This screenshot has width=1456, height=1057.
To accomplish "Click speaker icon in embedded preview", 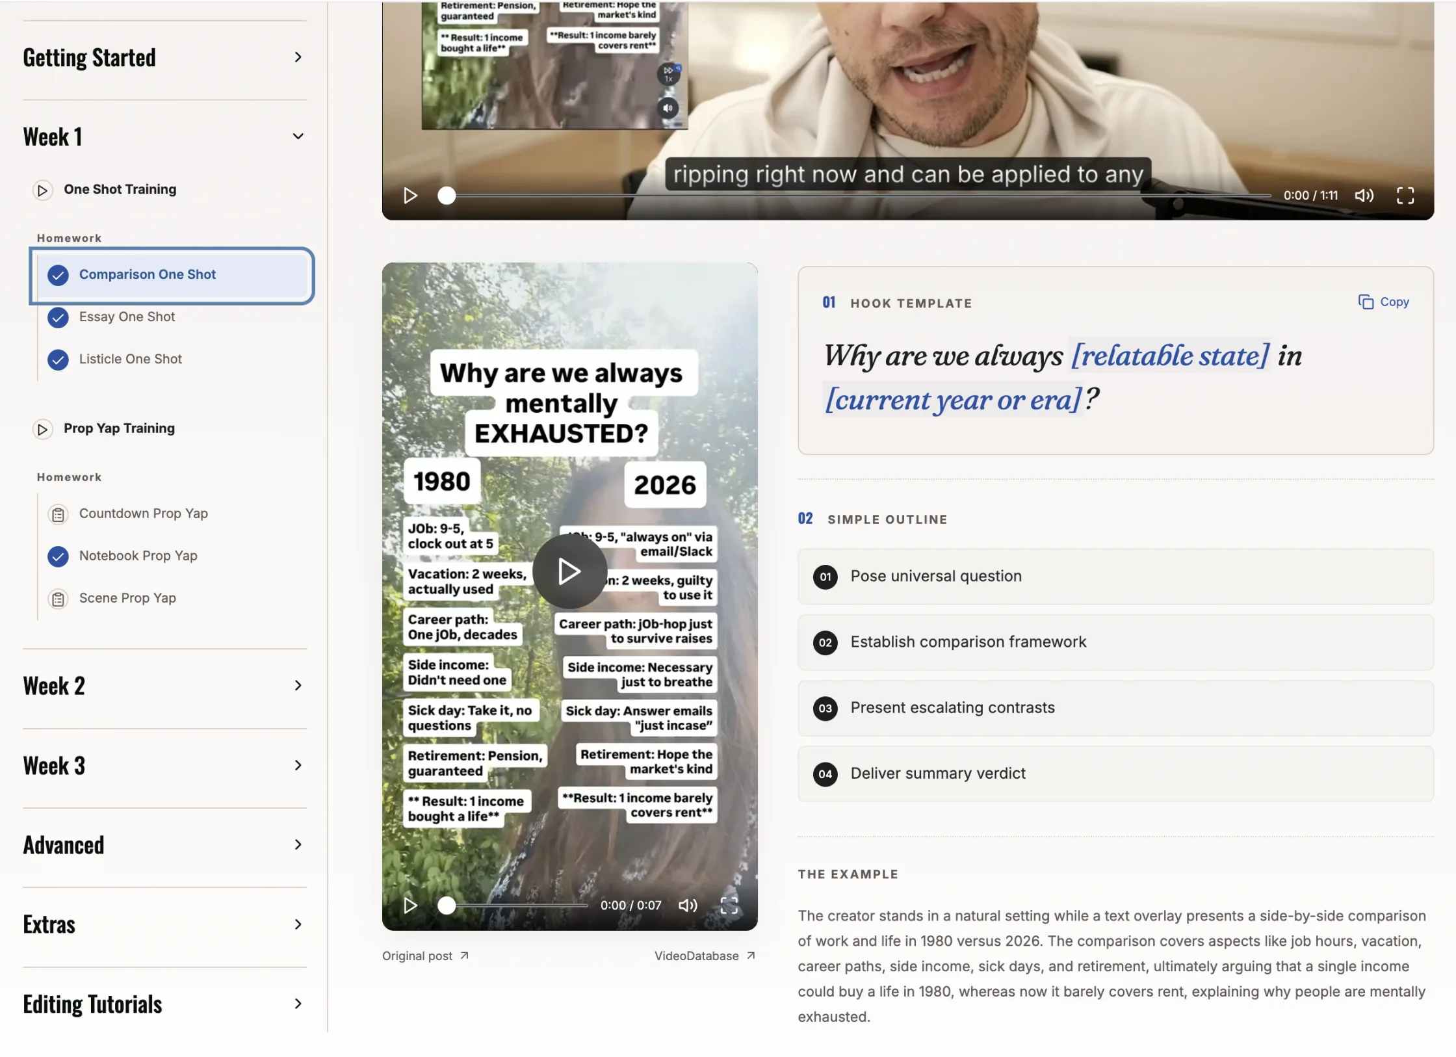I will [668, 109].
